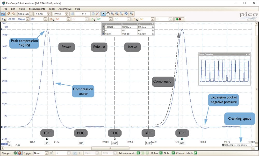259x156 pixels.
Task: Toggle the x1.0 time axis scale button
Action: click(4, 144)
